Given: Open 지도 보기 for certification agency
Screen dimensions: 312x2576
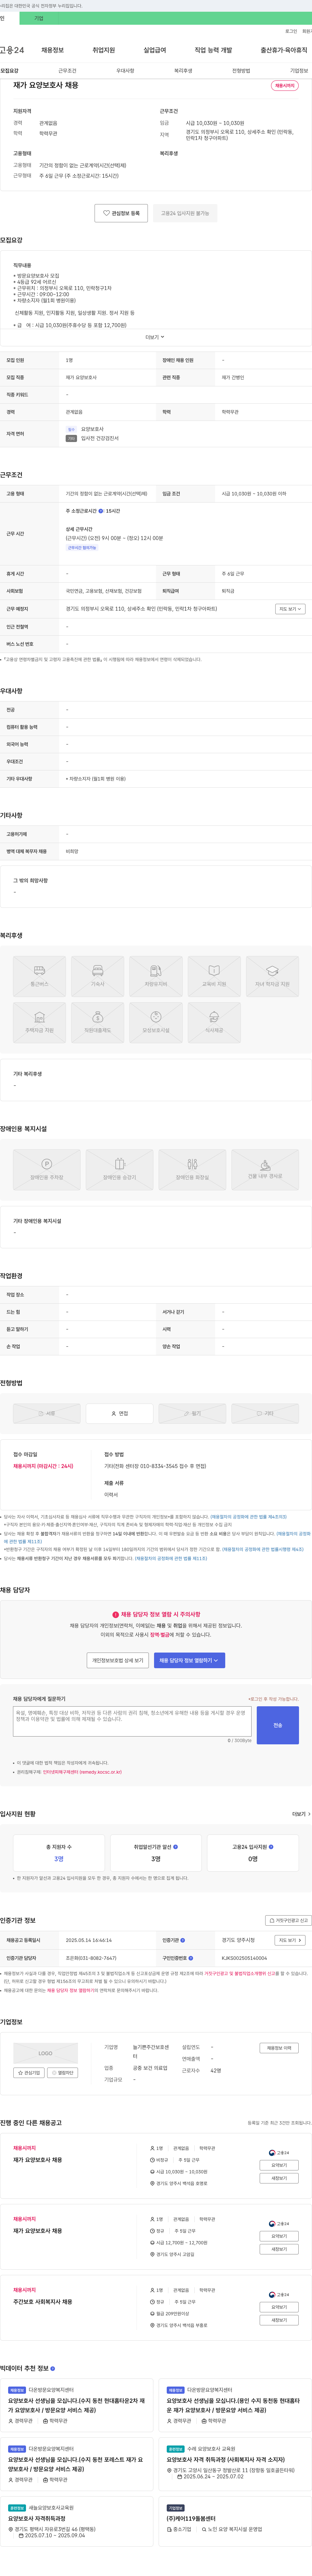Looking at the screenshot, I should click(290, 1940).
